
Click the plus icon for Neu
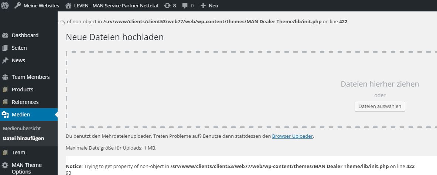203,6
